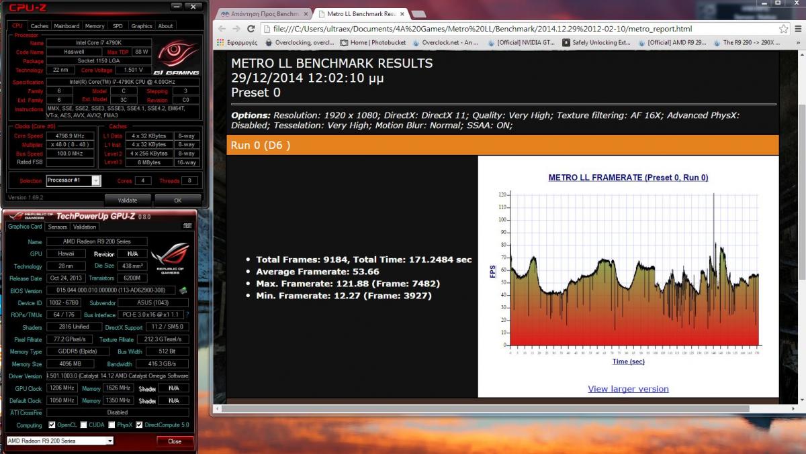Reload the page with Chrome's refresh icon
Viewport: 806px width, 454px height.
251,29
